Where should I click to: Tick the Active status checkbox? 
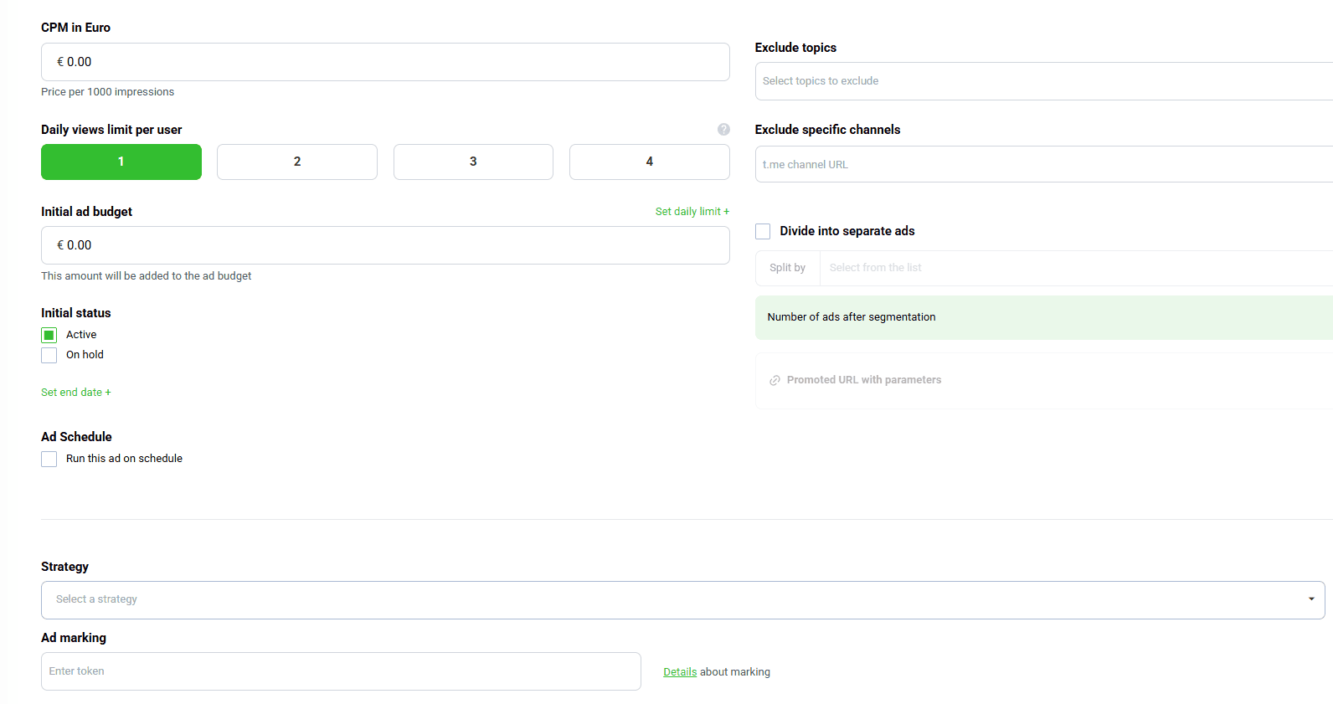click(x=49, y=335)
